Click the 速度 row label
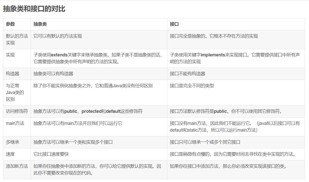 17,154
